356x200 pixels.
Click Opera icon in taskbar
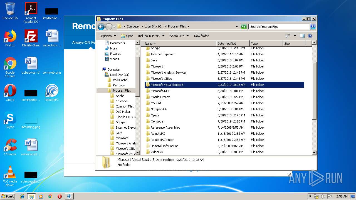tap(60, 196)
